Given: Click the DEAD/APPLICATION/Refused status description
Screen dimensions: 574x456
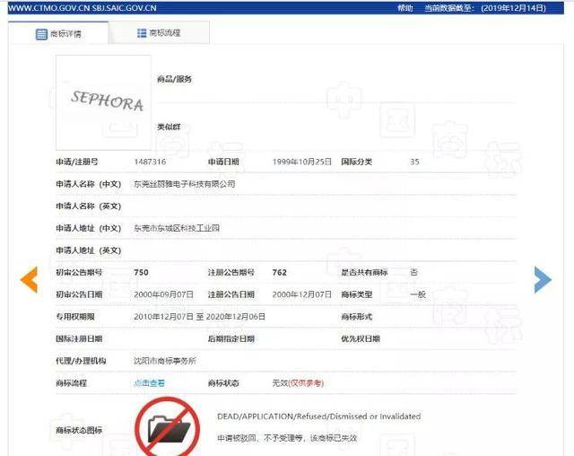Looking at the screenshot, I should [318, 417].
